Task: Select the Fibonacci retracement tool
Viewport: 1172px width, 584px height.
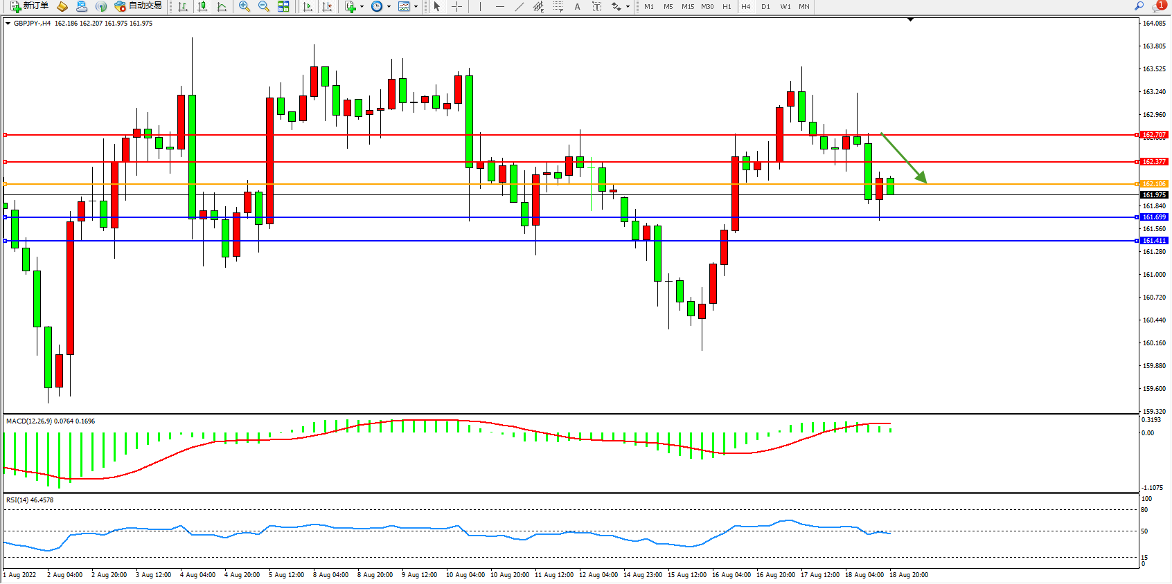Action: pos(558,6)
